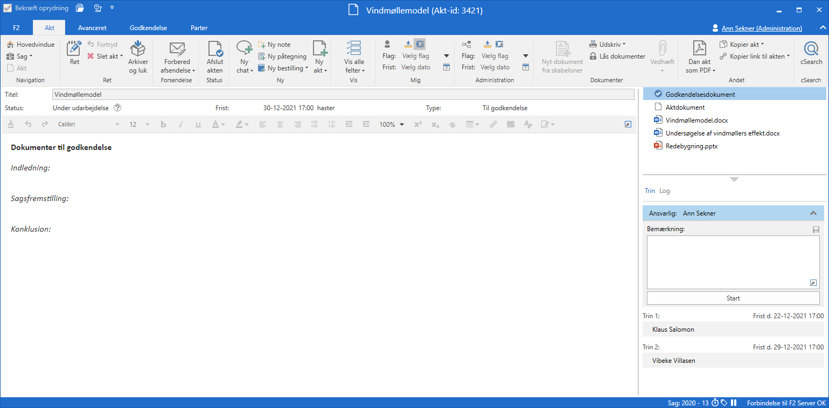This screenshot has width=829, height=408.
Task: Click person icon in Mig group
Action: [x=387, y=44]
